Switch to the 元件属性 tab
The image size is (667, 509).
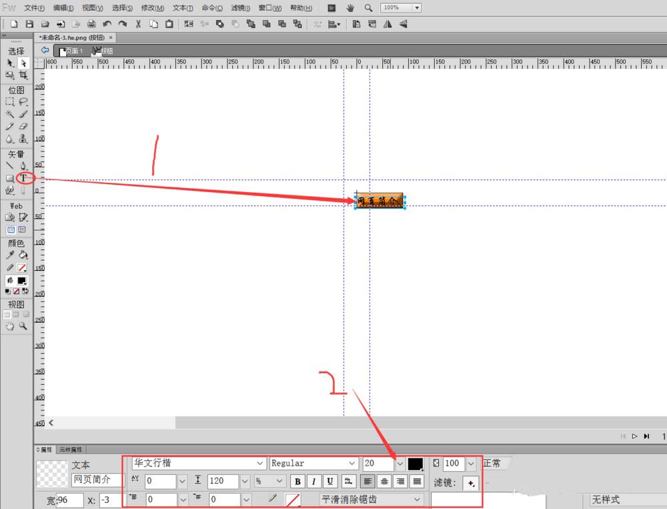coord(71,450)
